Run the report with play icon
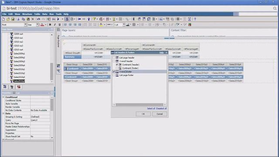 pos(58,19)
